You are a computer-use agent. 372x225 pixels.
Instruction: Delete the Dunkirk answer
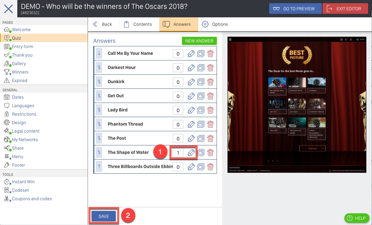tap(211, 82)
